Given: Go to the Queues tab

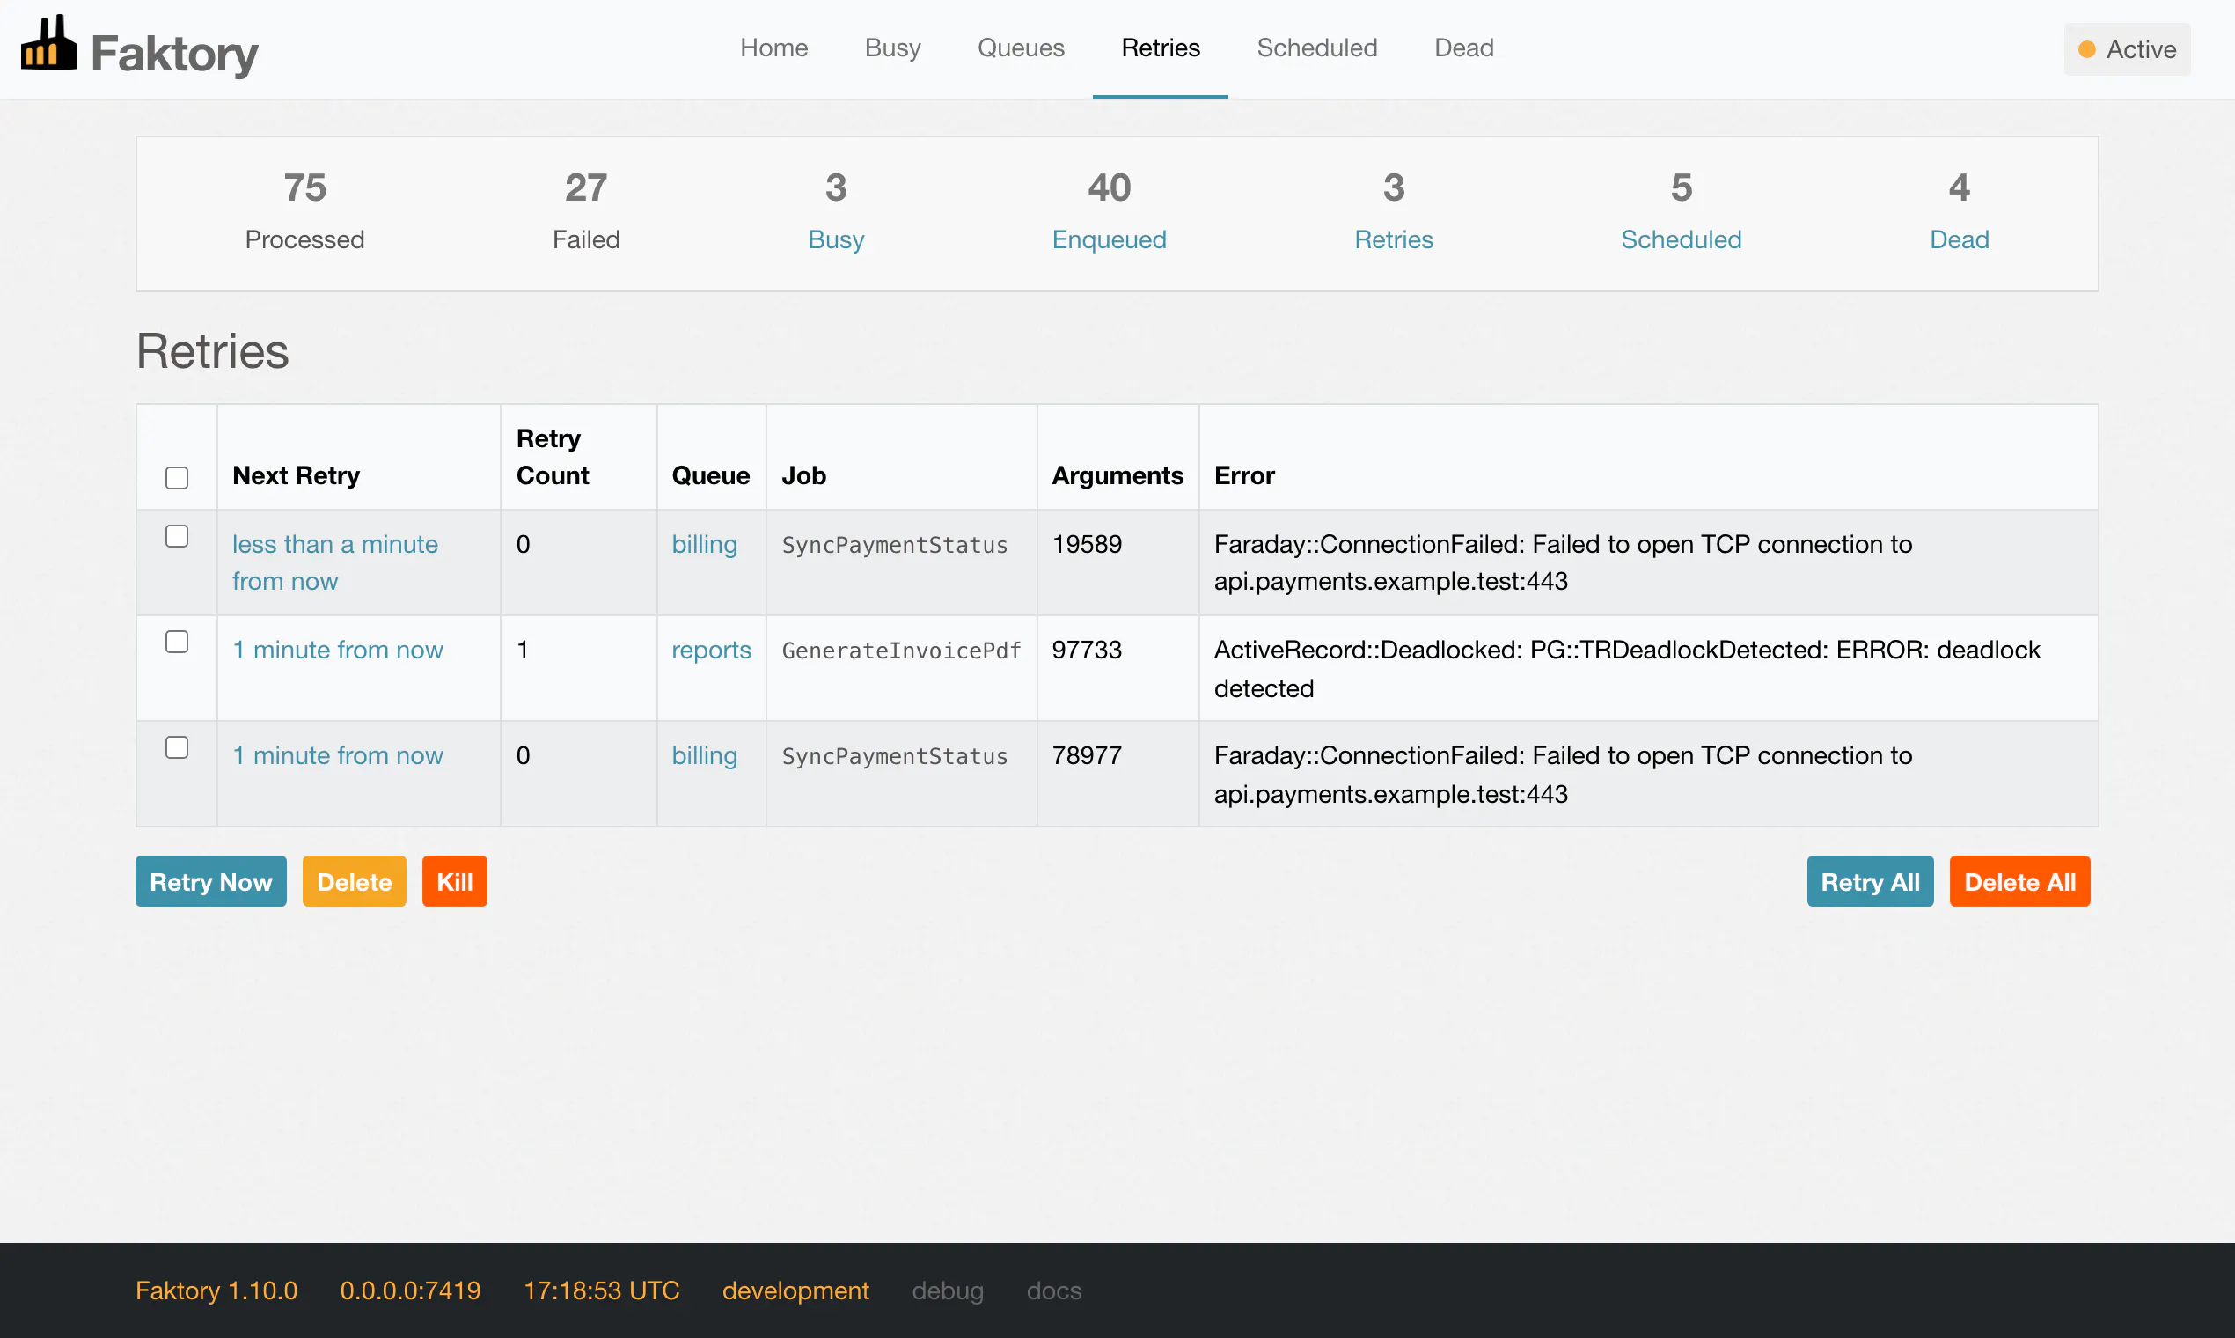Looking at the screenshot, I should [1021, 48].
